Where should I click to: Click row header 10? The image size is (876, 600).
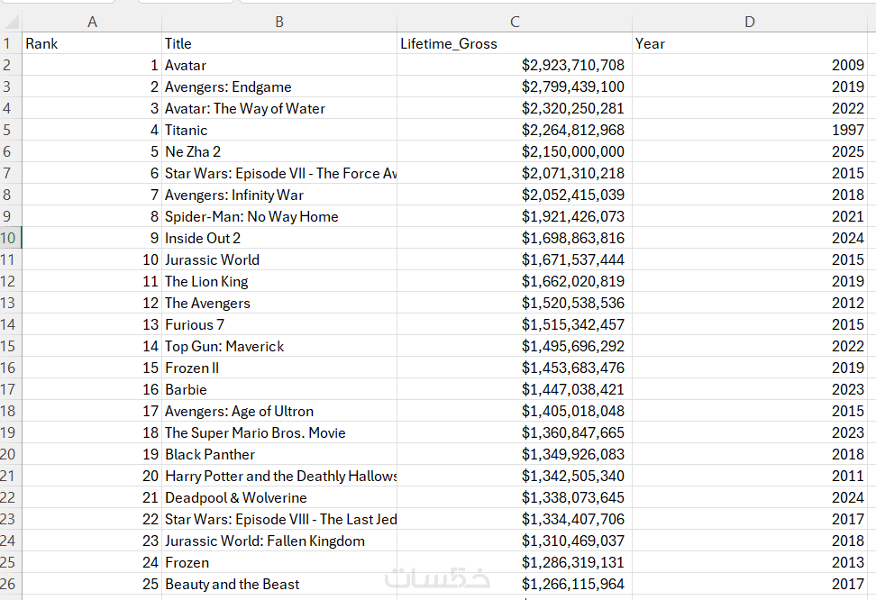coord(8,238)
